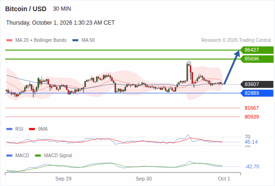Click the MA 20 Bollinger Bands legend swatch

coord(9,40)
